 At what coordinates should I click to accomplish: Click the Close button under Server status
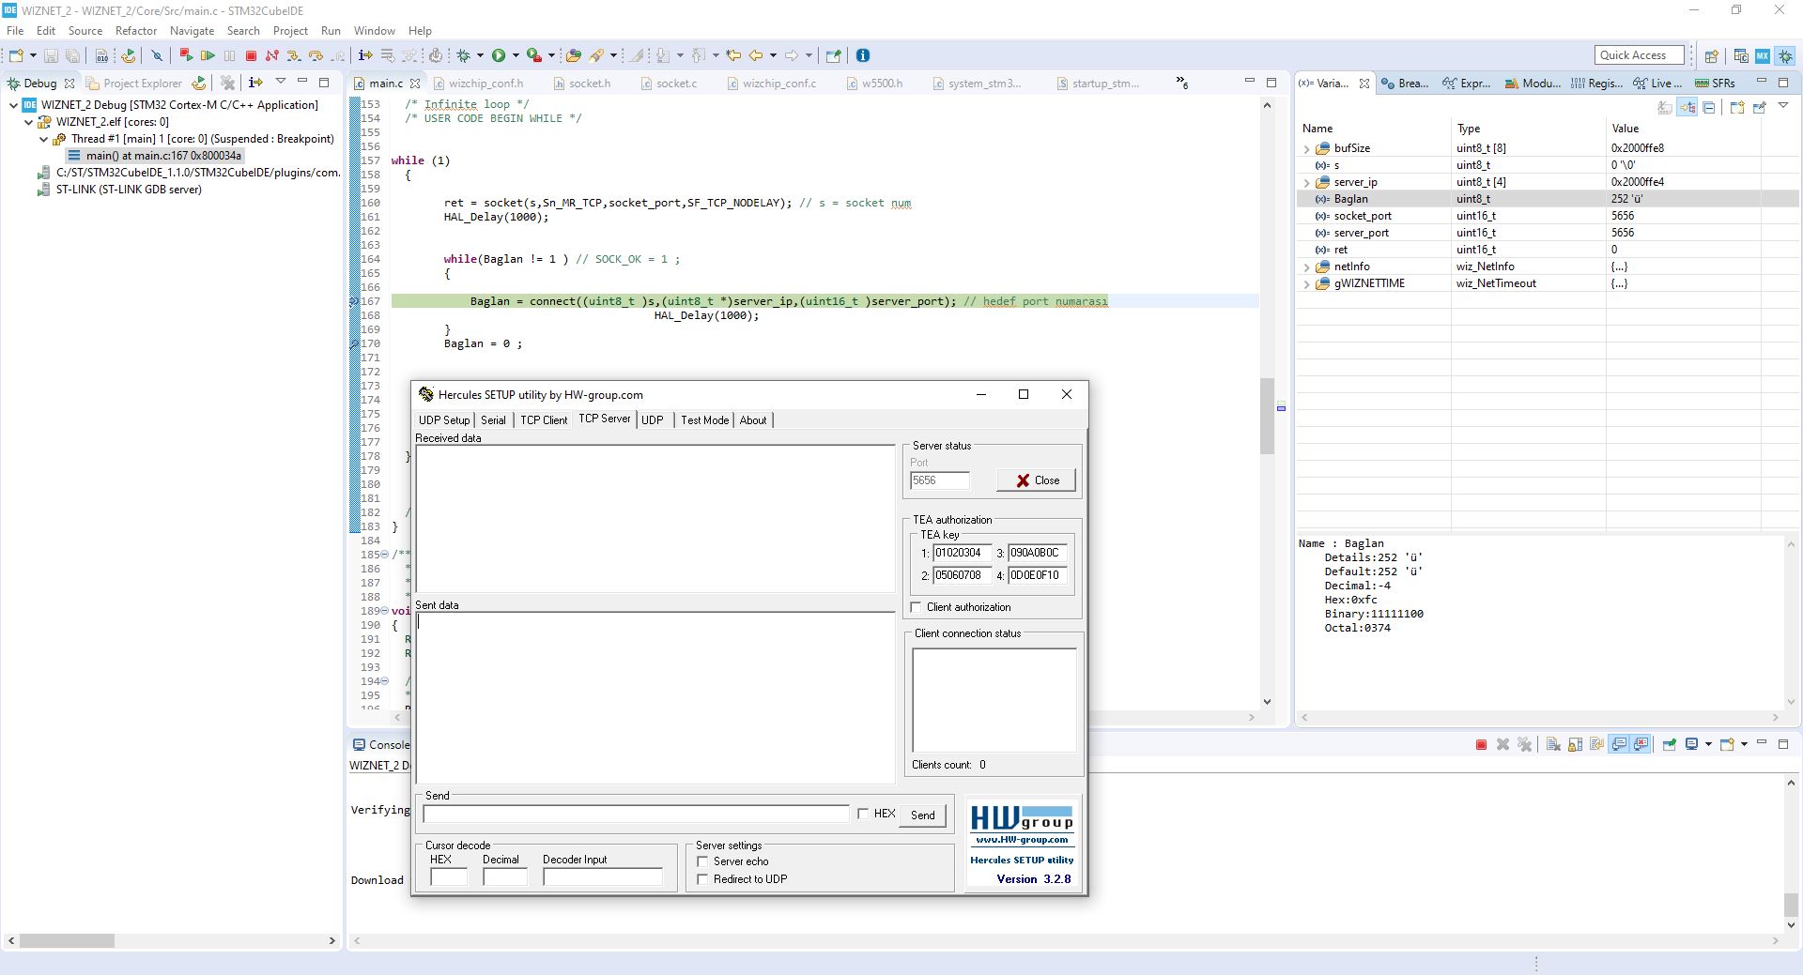pos(1036,480)
